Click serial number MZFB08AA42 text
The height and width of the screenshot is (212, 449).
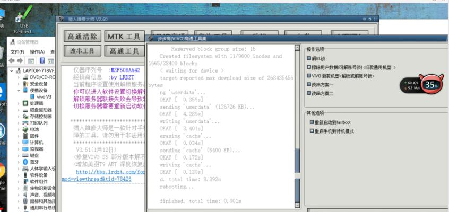pyautogui.click(x=125, y=70)
